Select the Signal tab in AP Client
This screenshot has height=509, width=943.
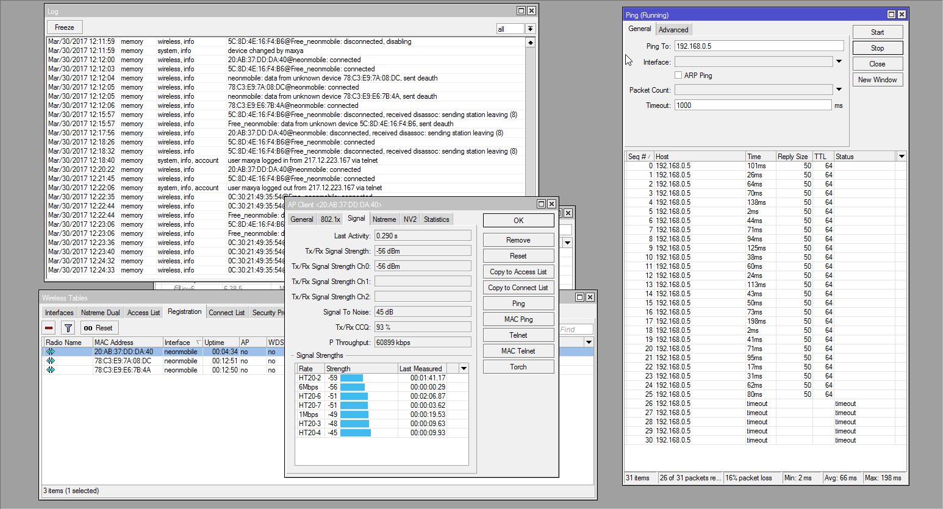pyautogui.click(x=356, y=218)
